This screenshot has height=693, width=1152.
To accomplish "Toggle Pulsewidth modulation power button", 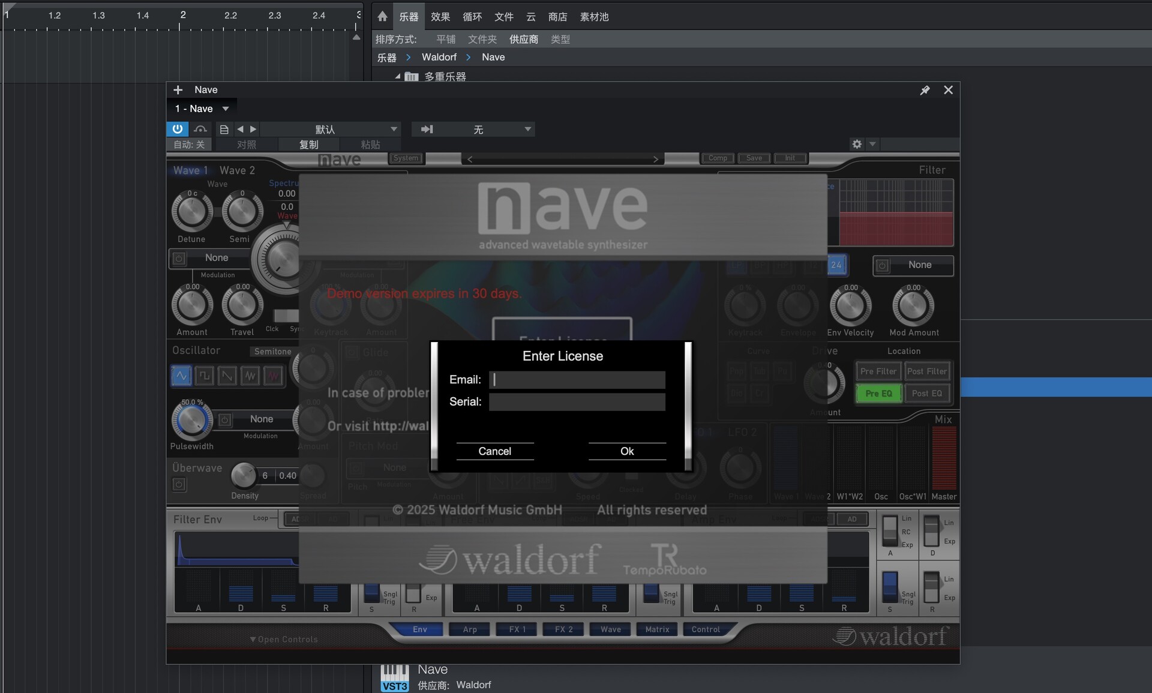I will (x=224, y=419).
